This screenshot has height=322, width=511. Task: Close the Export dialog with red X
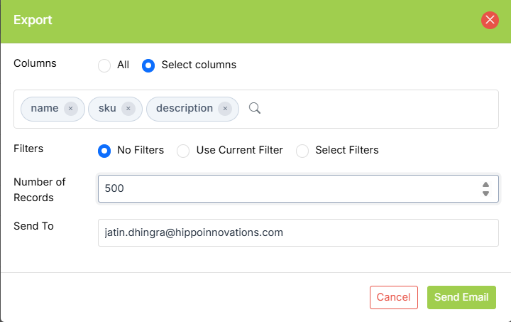490,20
